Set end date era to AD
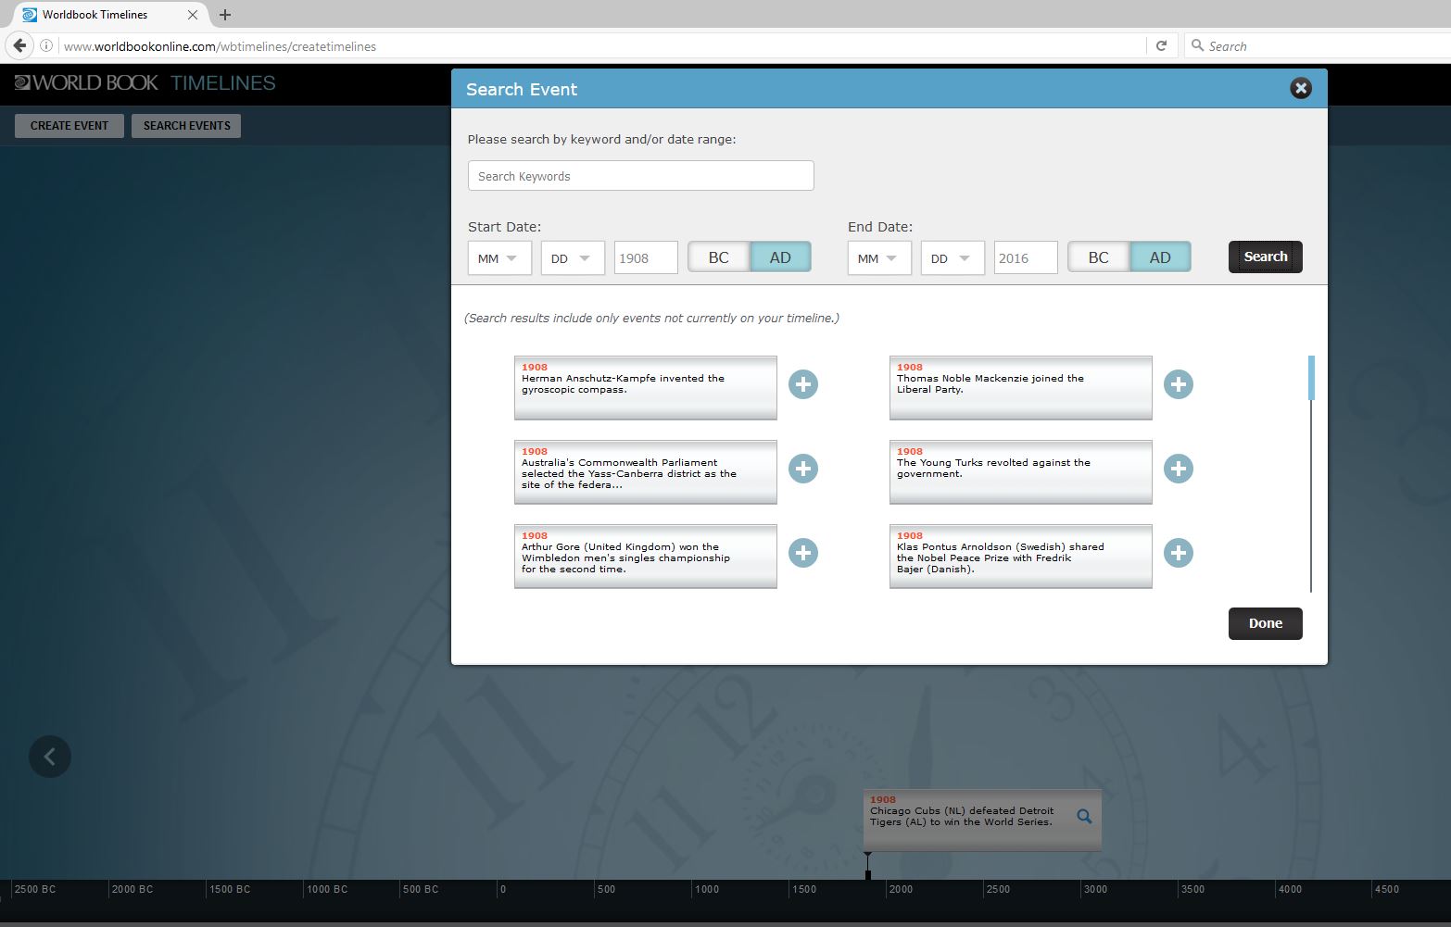Image resolution: width=1451 pixels, height=927 pixels. click(x=1160, y=257)
